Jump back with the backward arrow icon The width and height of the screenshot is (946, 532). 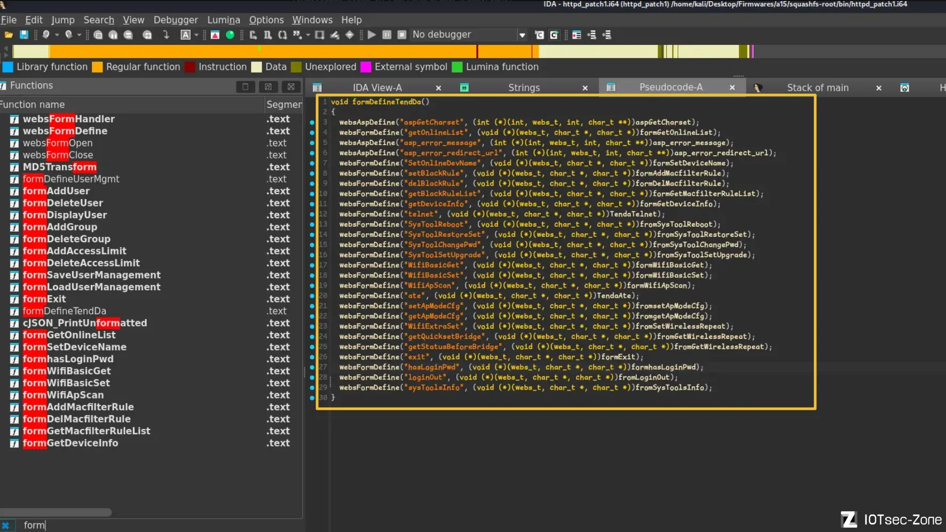click(46, 35)
